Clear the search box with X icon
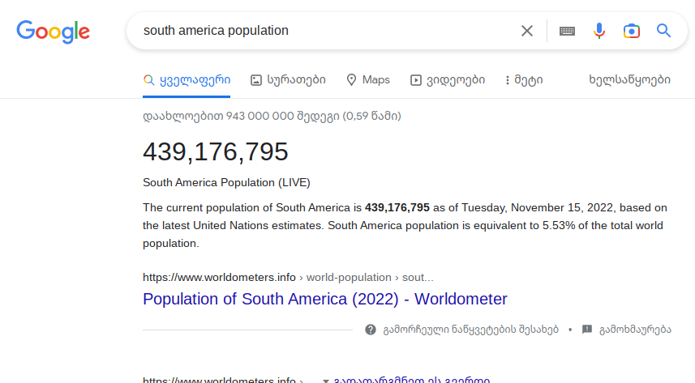 pyautogui.click(x=527, y=31)
